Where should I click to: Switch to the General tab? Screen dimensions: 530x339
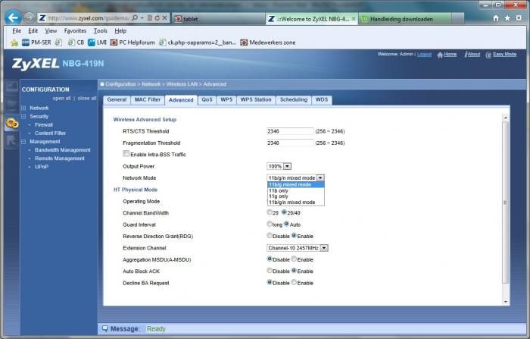click(117, 100)
